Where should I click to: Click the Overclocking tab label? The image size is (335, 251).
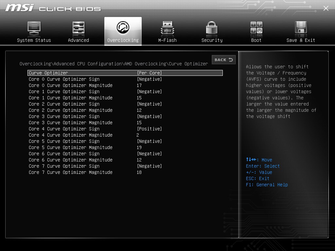(x=123, y=40)
